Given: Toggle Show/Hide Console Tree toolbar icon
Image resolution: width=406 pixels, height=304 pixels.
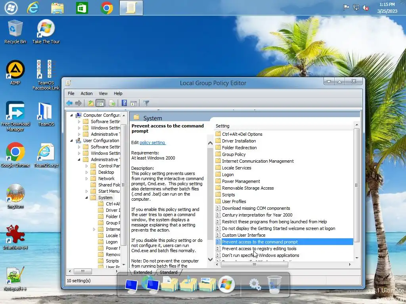Looking at the screenshot, I should (x=100, y=103).
